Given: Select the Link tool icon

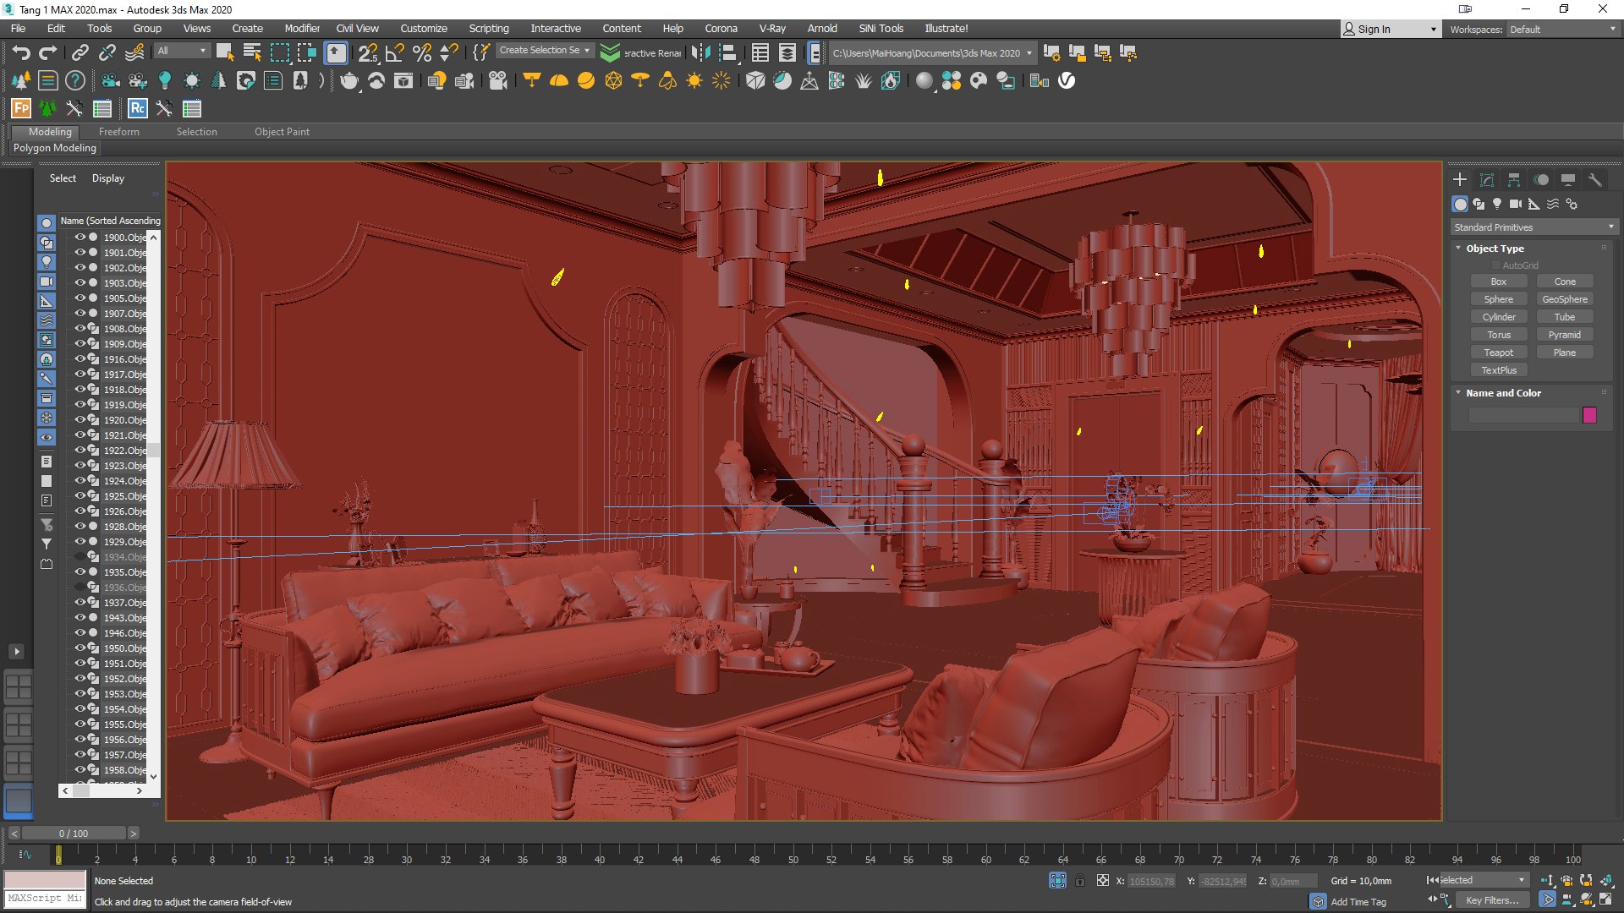Looking at the screenshot, I should point(80,53).
